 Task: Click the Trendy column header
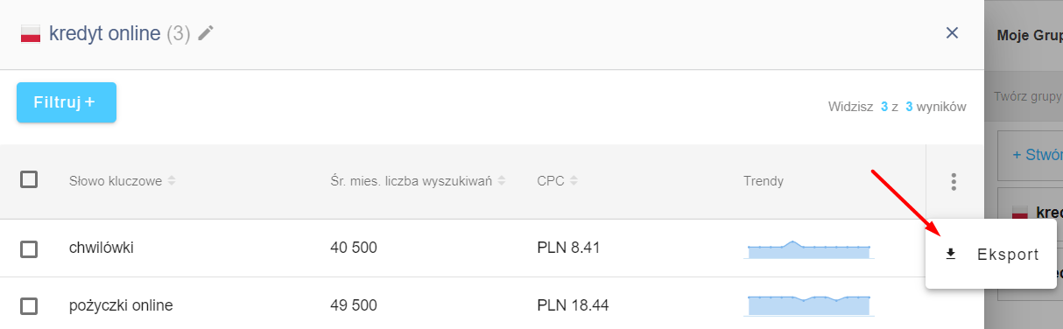[764, 181]
